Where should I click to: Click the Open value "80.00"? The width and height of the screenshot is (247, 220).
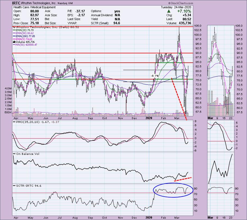tap(35, 11)
